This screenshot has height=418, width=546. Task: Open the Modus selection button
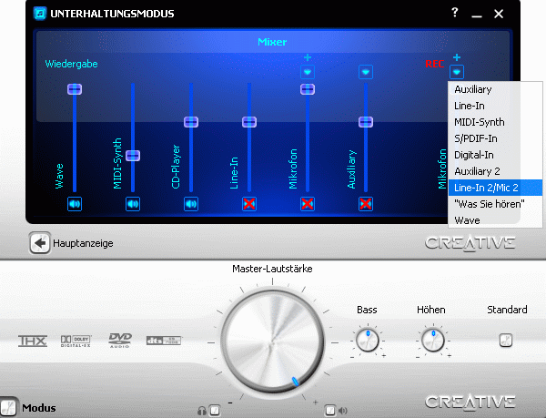pyautogui.click(x=8, y=407)
